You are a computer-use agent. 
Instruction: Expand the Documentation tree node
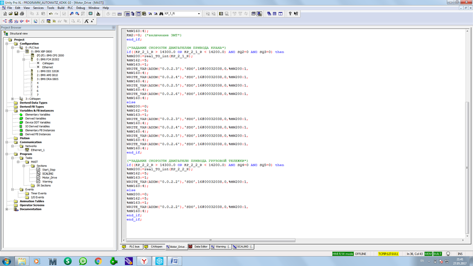tap(7, 209)
